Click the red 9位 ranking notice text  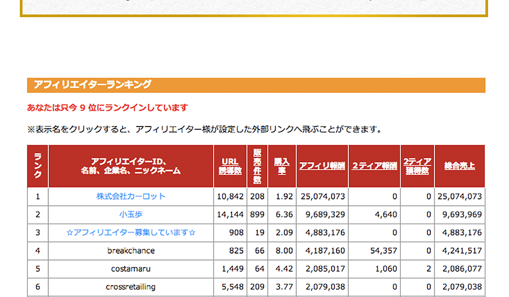click(x=107, y=108)
